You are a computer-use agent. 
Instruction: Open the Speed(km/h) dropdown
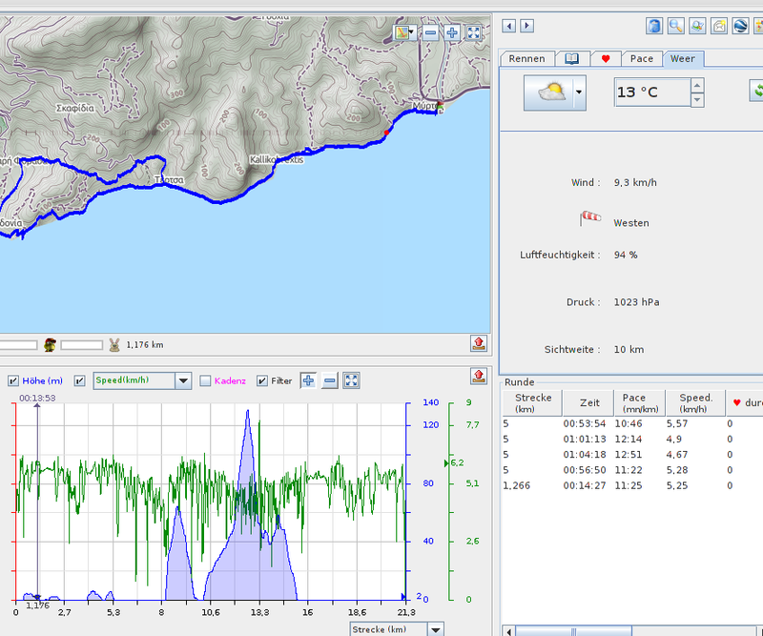183,380
